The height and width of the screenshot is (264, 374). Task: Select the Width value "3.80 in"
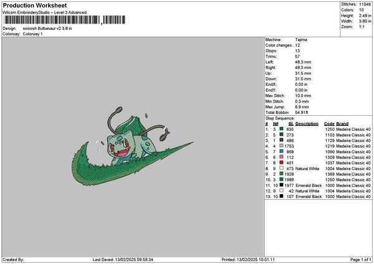[x=365, y=21]
